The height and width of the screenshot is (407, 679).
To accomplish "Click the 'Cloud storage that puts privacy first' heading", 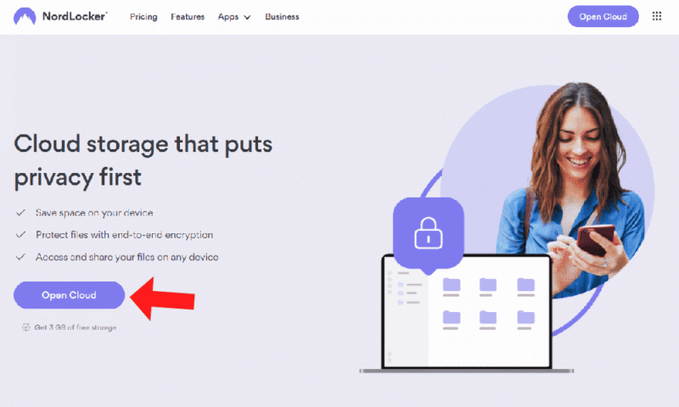I will [143, 161].
